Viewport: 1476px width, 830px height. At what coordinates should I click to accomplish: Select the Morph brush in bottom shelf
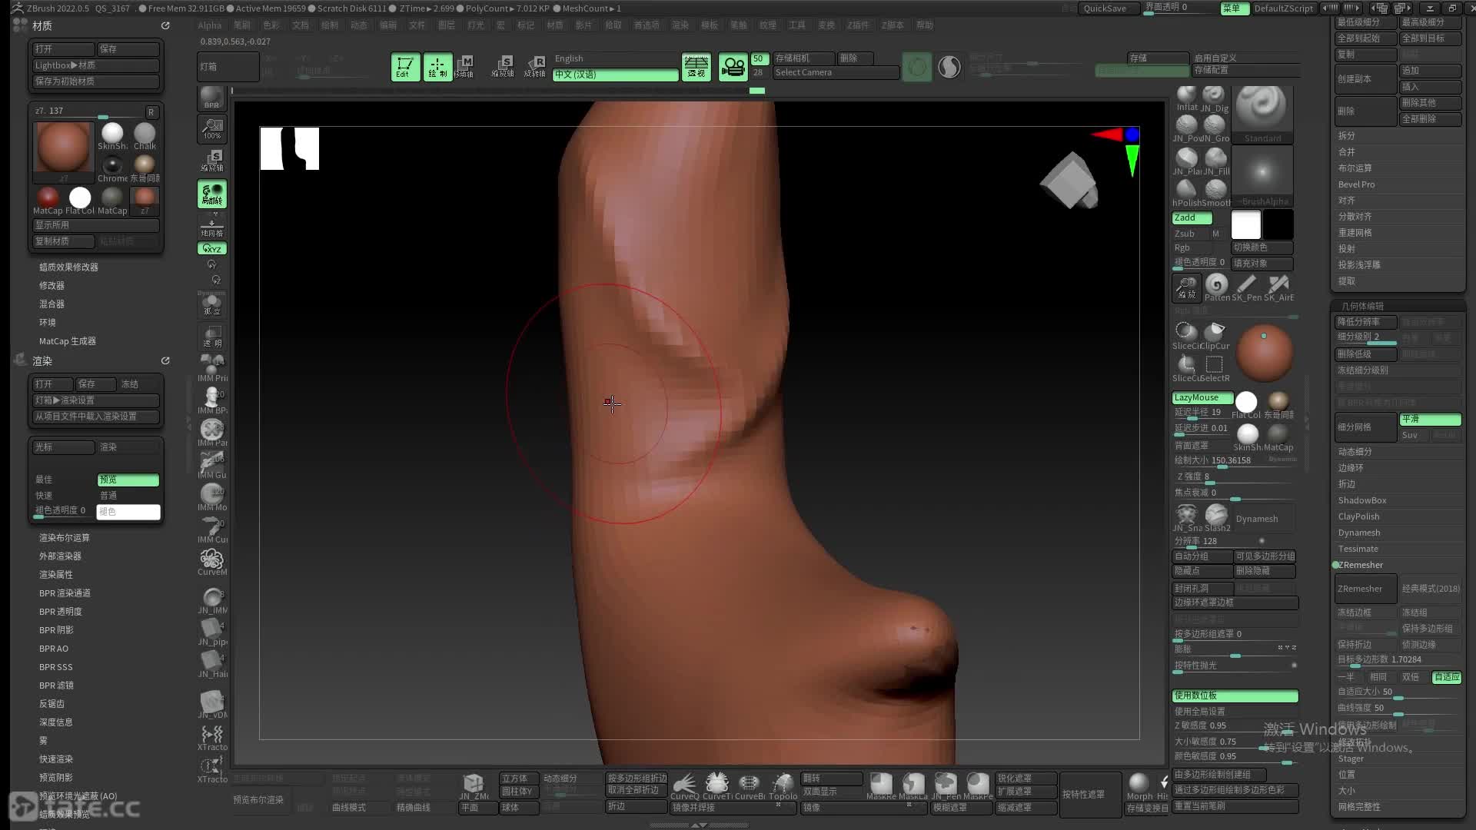pyautogui.click(x=1139, y=786)
